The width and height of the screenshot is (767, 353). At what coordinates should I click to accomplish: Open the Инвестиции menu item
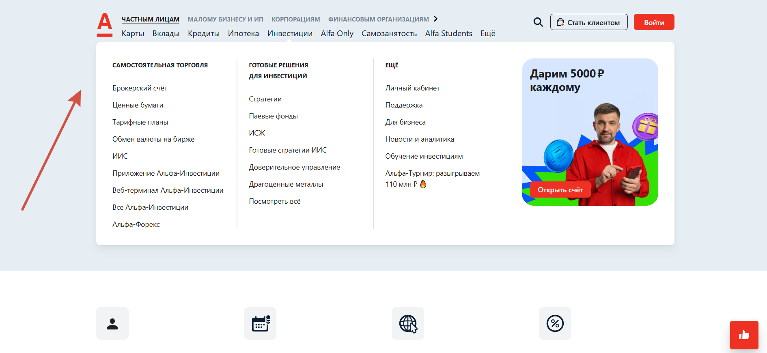(290, 33)
